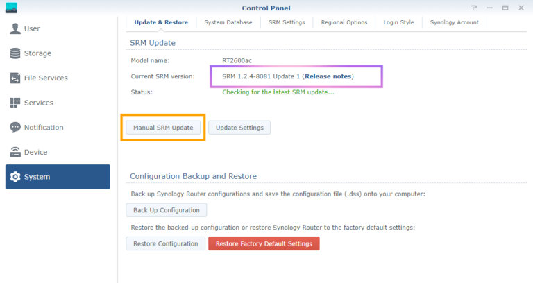533x283 pixels.
Task: Open help with the question mark icon
Action: click(474, 8)
